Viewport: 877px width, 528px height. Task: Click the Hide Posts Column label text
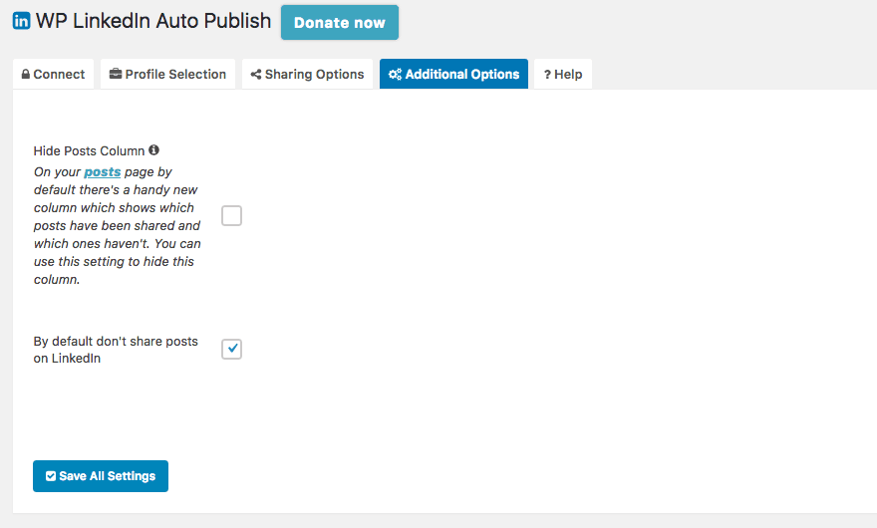89,151
